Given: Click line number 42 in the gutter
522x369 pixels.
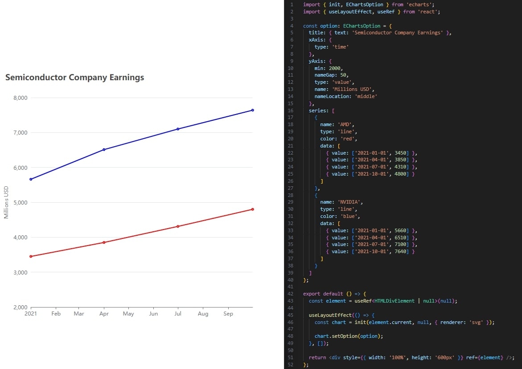Looking at the screenshot, I should click(290, 294).
